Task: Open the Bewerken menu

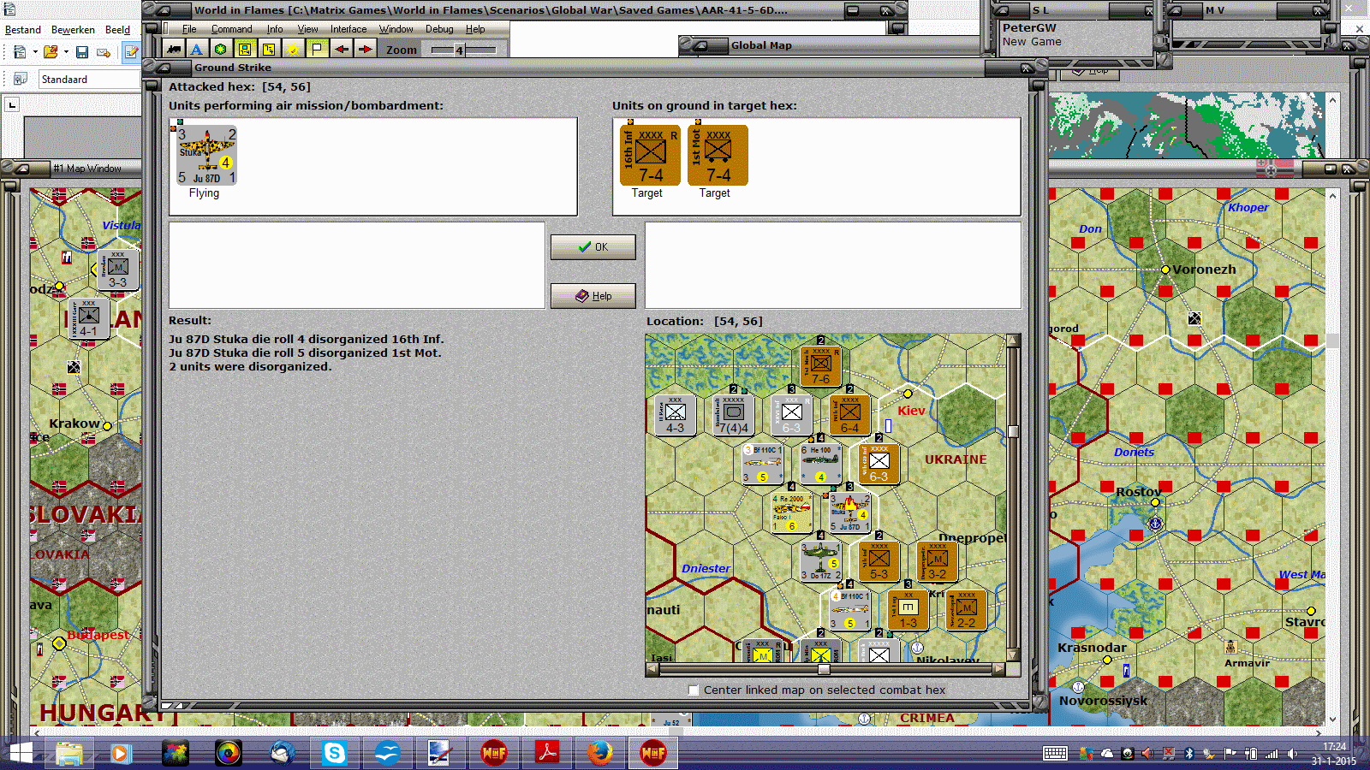Action: [x=73, y=30]
